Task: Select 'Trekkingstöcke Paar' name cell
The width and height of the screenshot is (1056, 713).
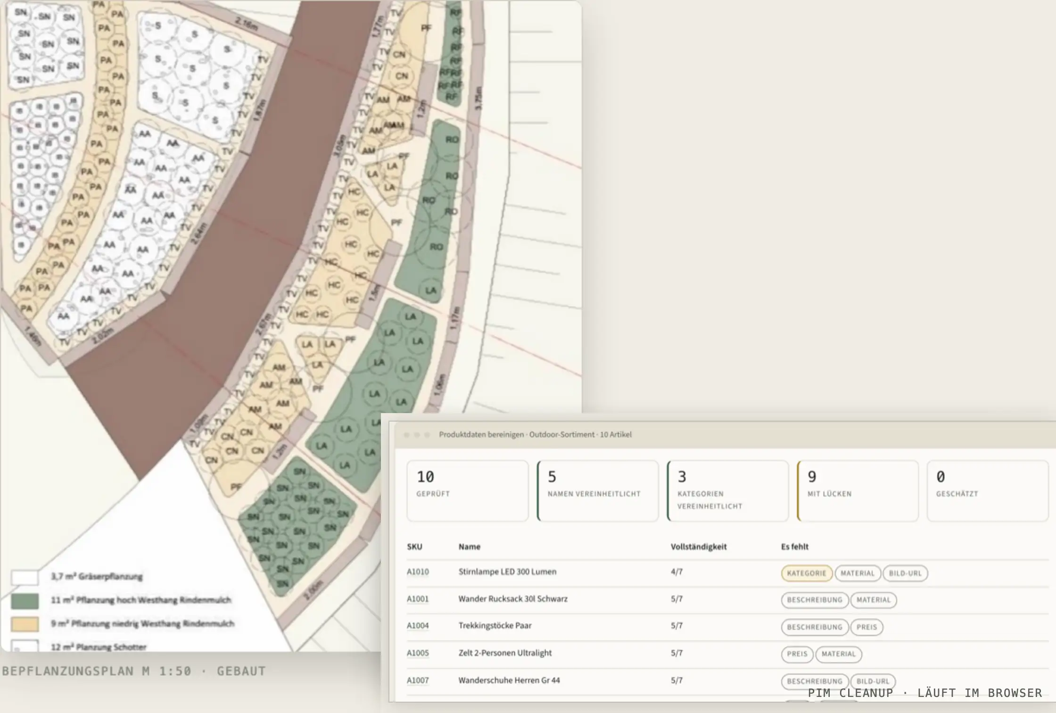Action: pyautogui.click(x=495, y=626)
